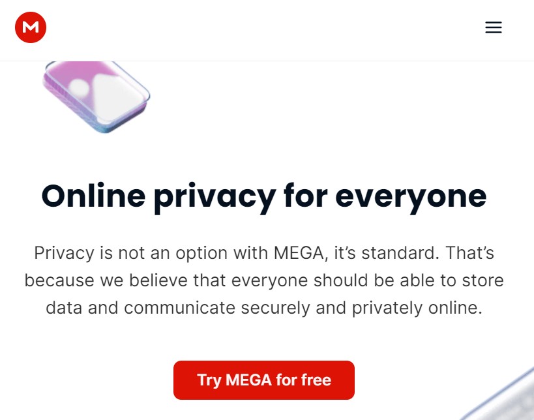
Task: Click the glass illustration at bottom right corner
Action: [x=501, y=395]
